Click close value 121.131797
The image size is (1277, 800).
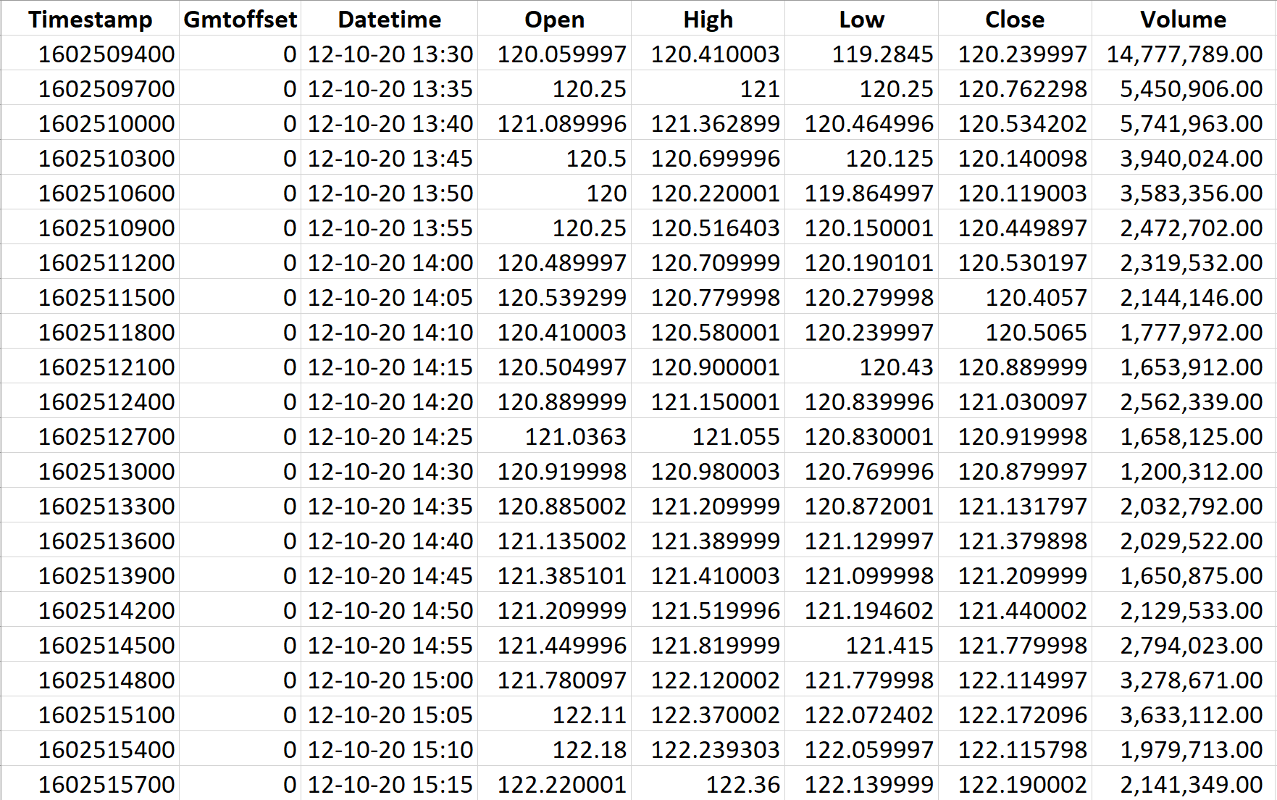(1016, 506)
